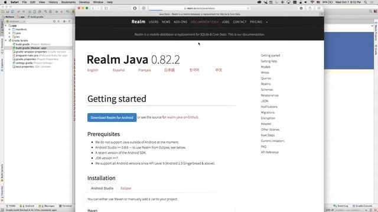Select Android Studio installation tab

(102, 188)
